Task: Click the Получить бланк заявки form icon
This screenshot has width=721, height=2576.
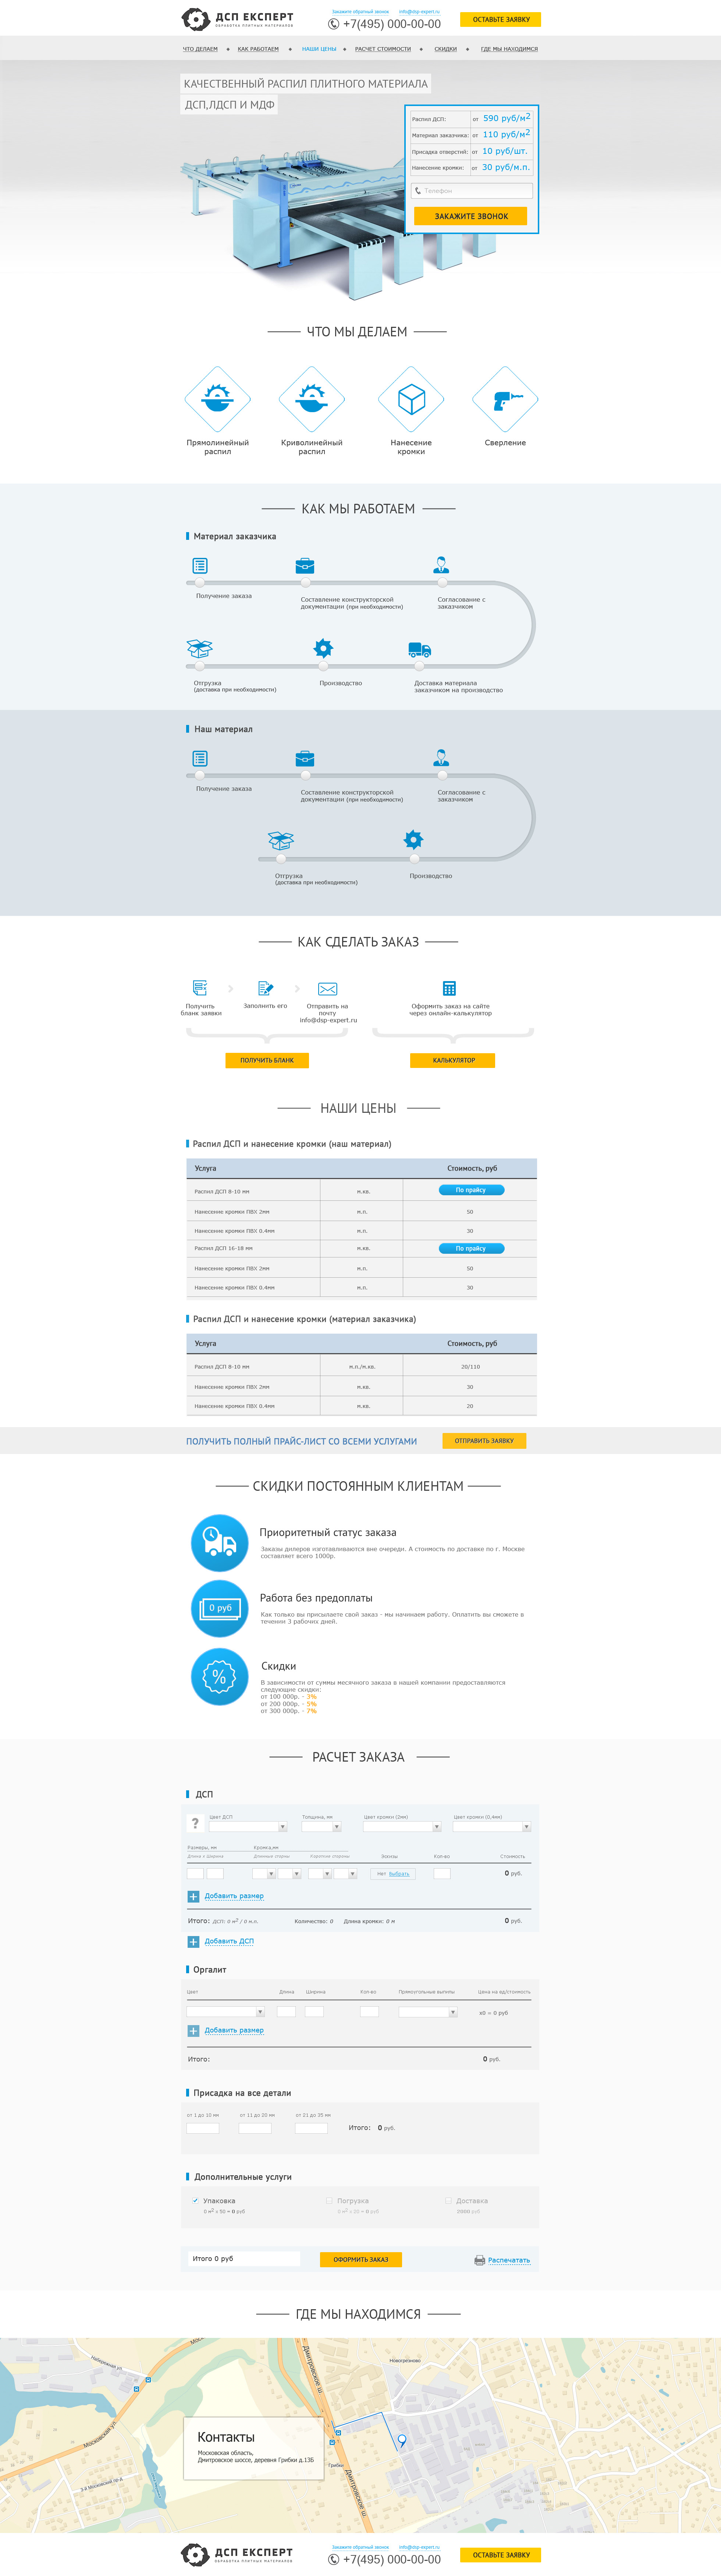Action: point(200,988)
